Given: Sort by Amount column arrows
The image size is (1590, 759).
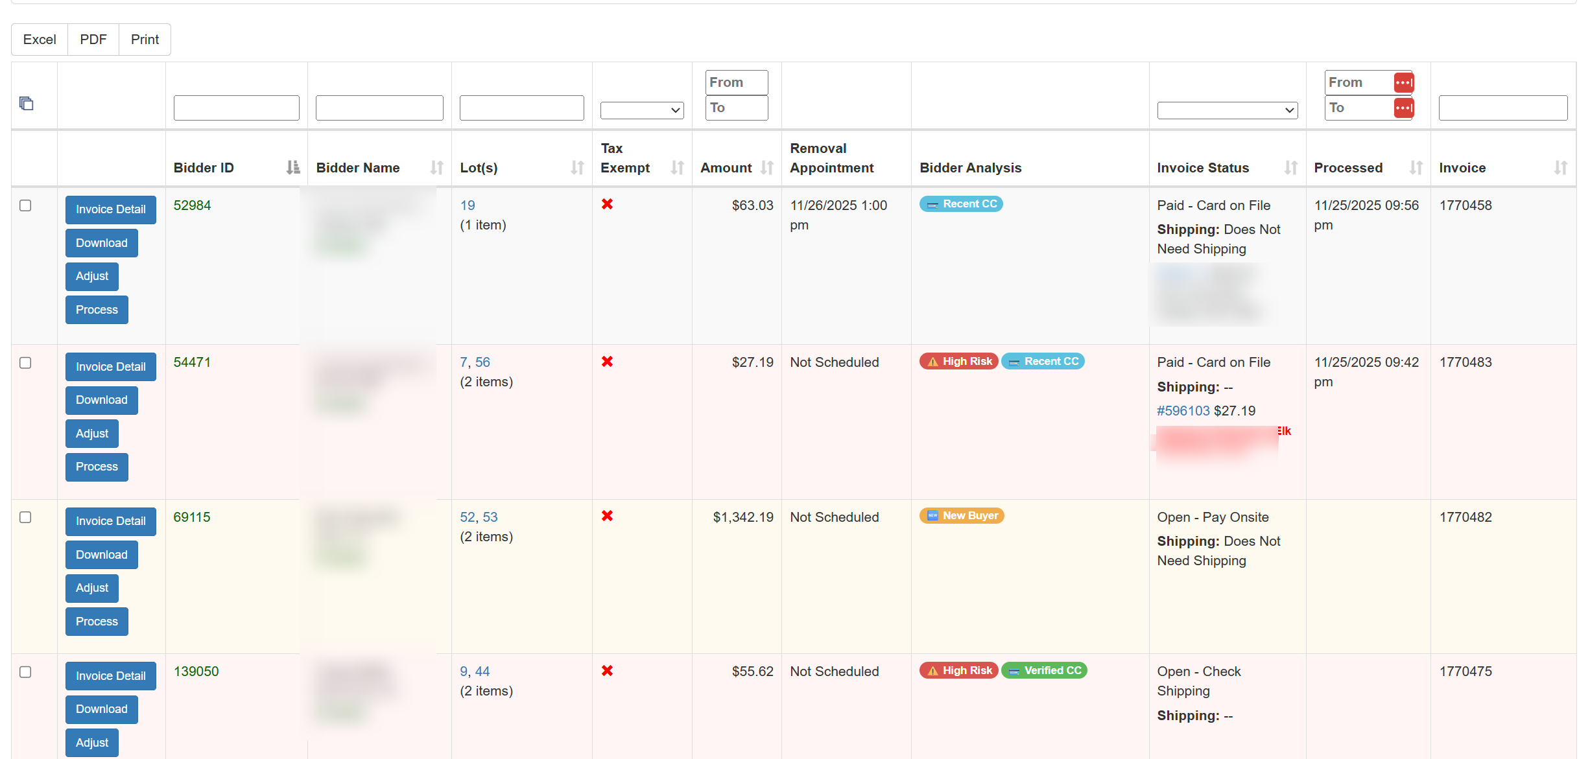Looking at the screenshot, I should [x=767, y=168].
